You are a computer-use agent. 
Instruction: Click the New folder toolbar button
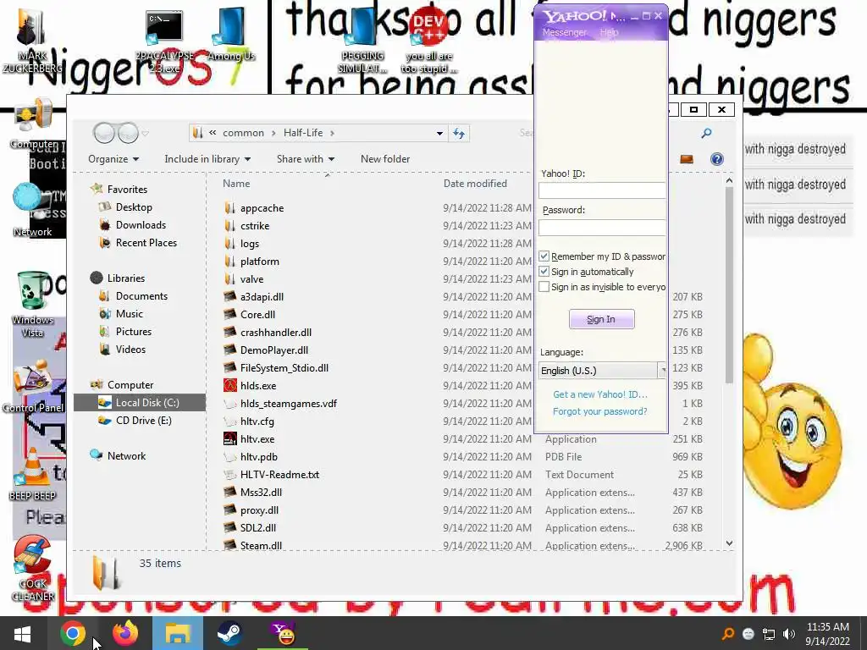pos(385,159)
